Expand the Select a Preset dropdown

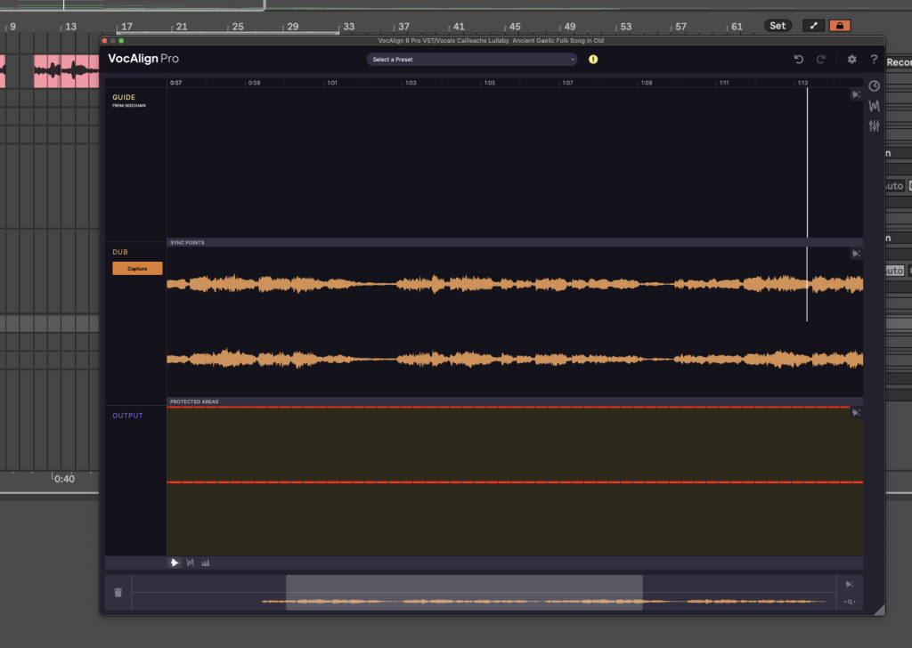click(x=472, y=60)
